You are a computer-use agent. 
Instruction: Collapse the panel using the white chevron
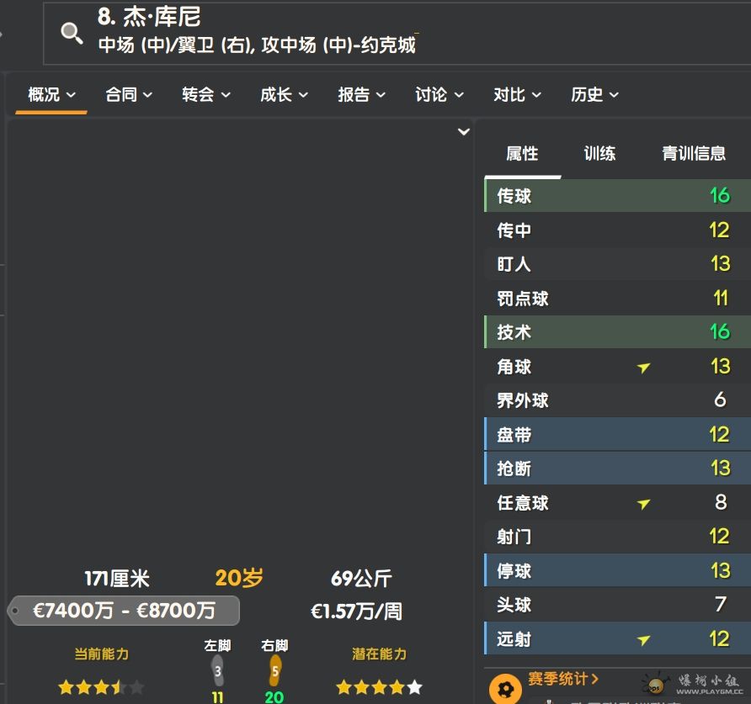pyautogui.click(x=463, y=132)
